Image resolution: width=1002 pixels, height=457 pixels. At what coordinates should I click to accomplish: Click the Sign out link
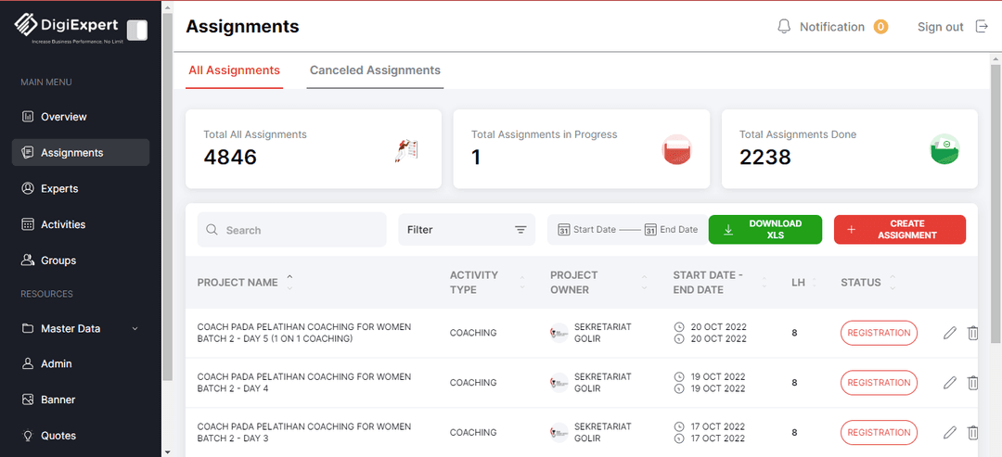pyautogui.click(x=940, y=27)
